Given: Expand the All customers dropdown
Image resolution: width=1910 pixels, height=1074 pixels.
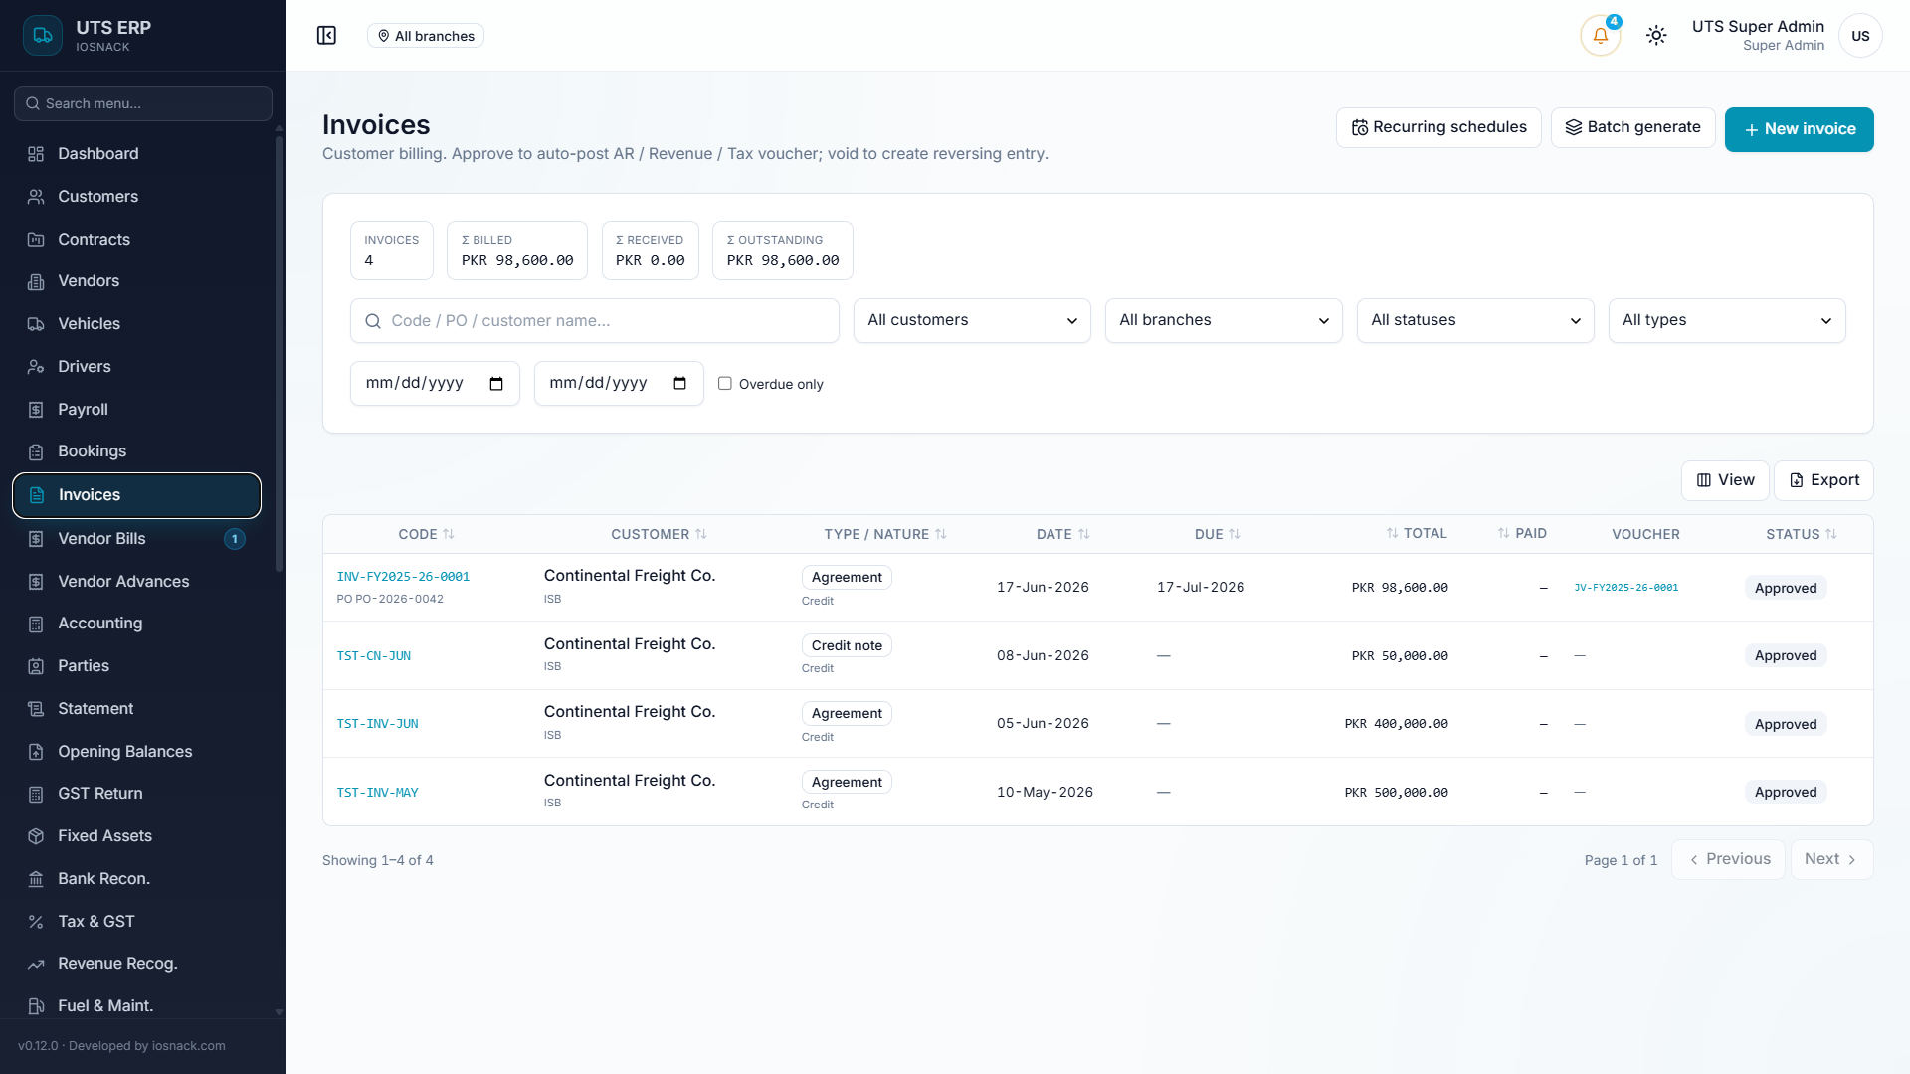Looking at the screenshot, I should [x=972, y=320].
